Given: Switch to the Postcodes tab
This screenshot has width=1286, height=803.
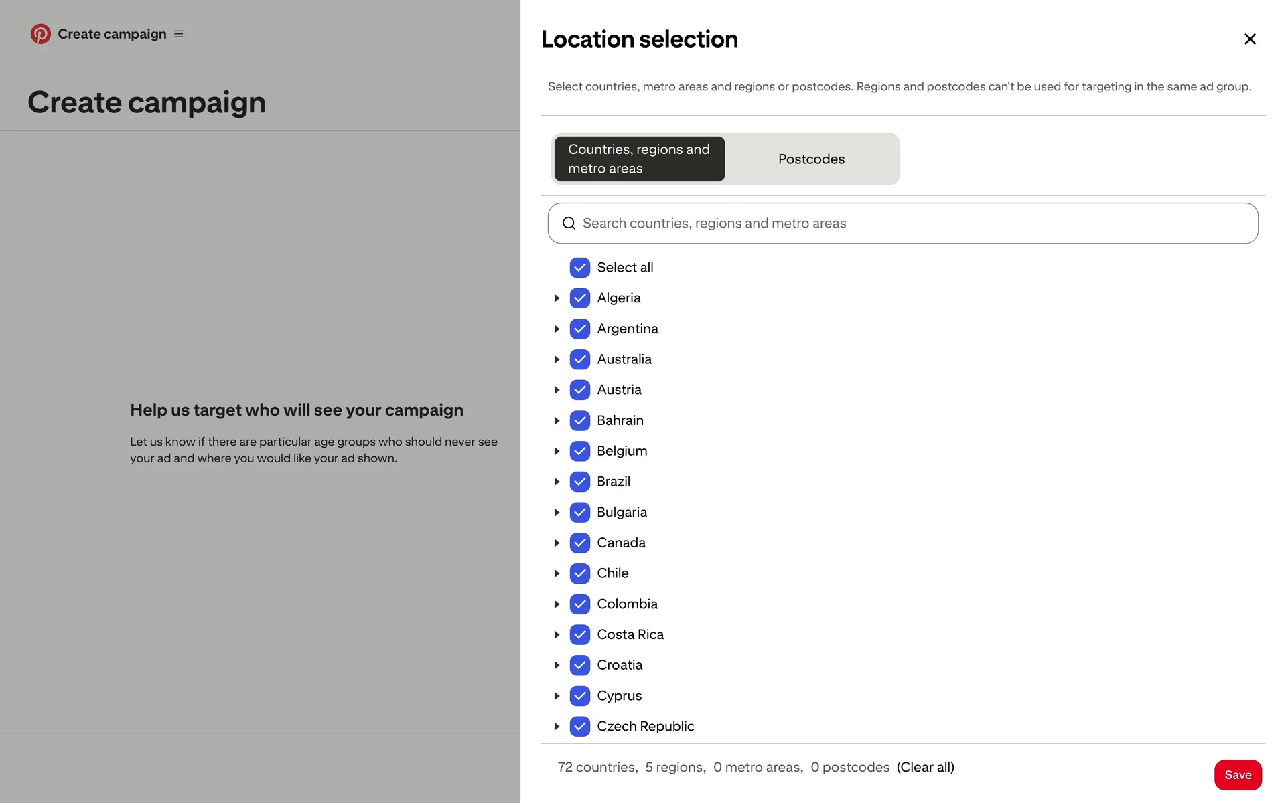Looking at the screenshot, I should point(811,159).
